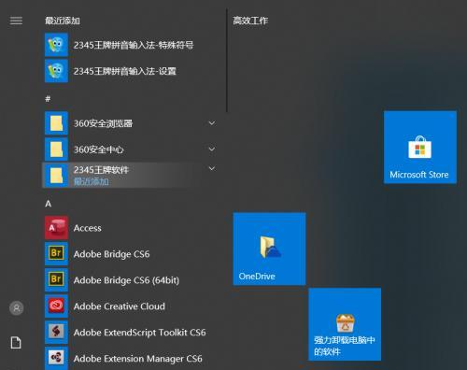This screenshot has width=467, height=370.
Task: Click the red Access app icon
Action: (56, 228)
